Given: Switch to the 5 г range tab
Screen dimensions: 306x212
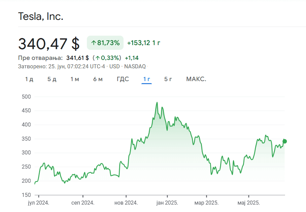Looking at the screenshot, I should coord(168,79).
